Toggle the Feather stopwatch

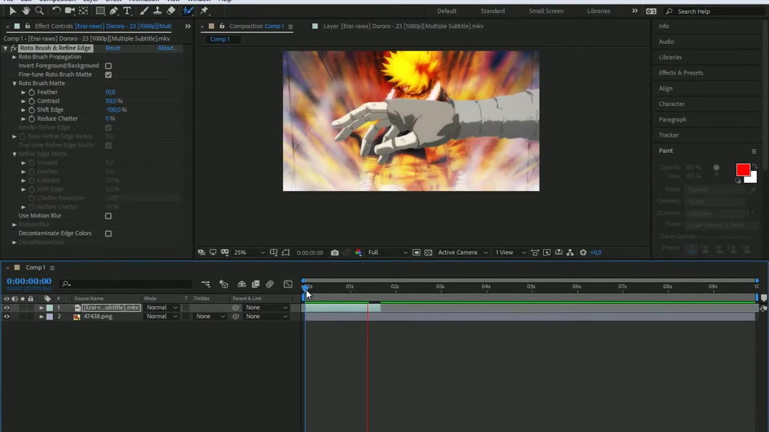(x=32, y=92)
